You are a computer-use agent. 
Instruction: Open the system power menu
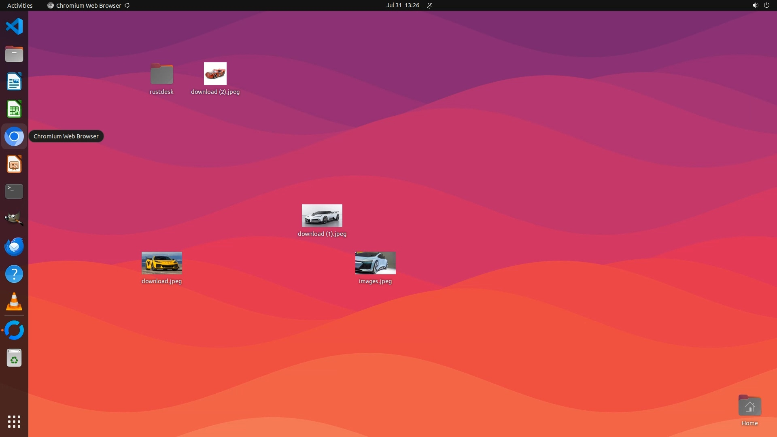pos(766,5)
